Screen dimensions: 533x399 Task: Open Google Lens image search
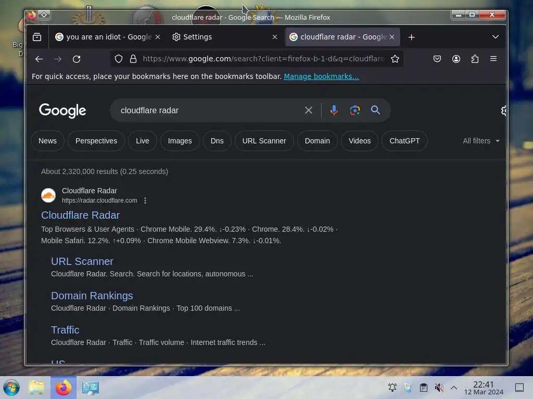pos(355,110)
